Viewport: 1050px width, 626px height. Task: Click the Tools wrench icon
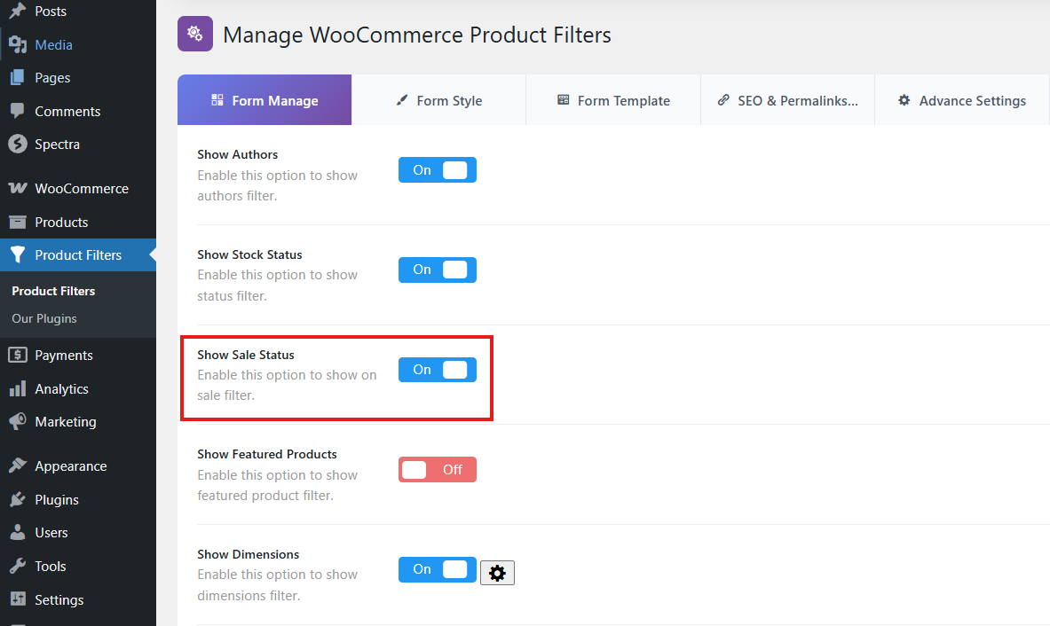pos(18,566)
